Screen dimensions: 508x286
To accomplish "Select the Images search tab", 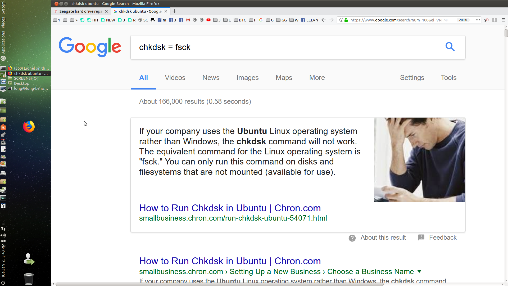I will (247, 78).
